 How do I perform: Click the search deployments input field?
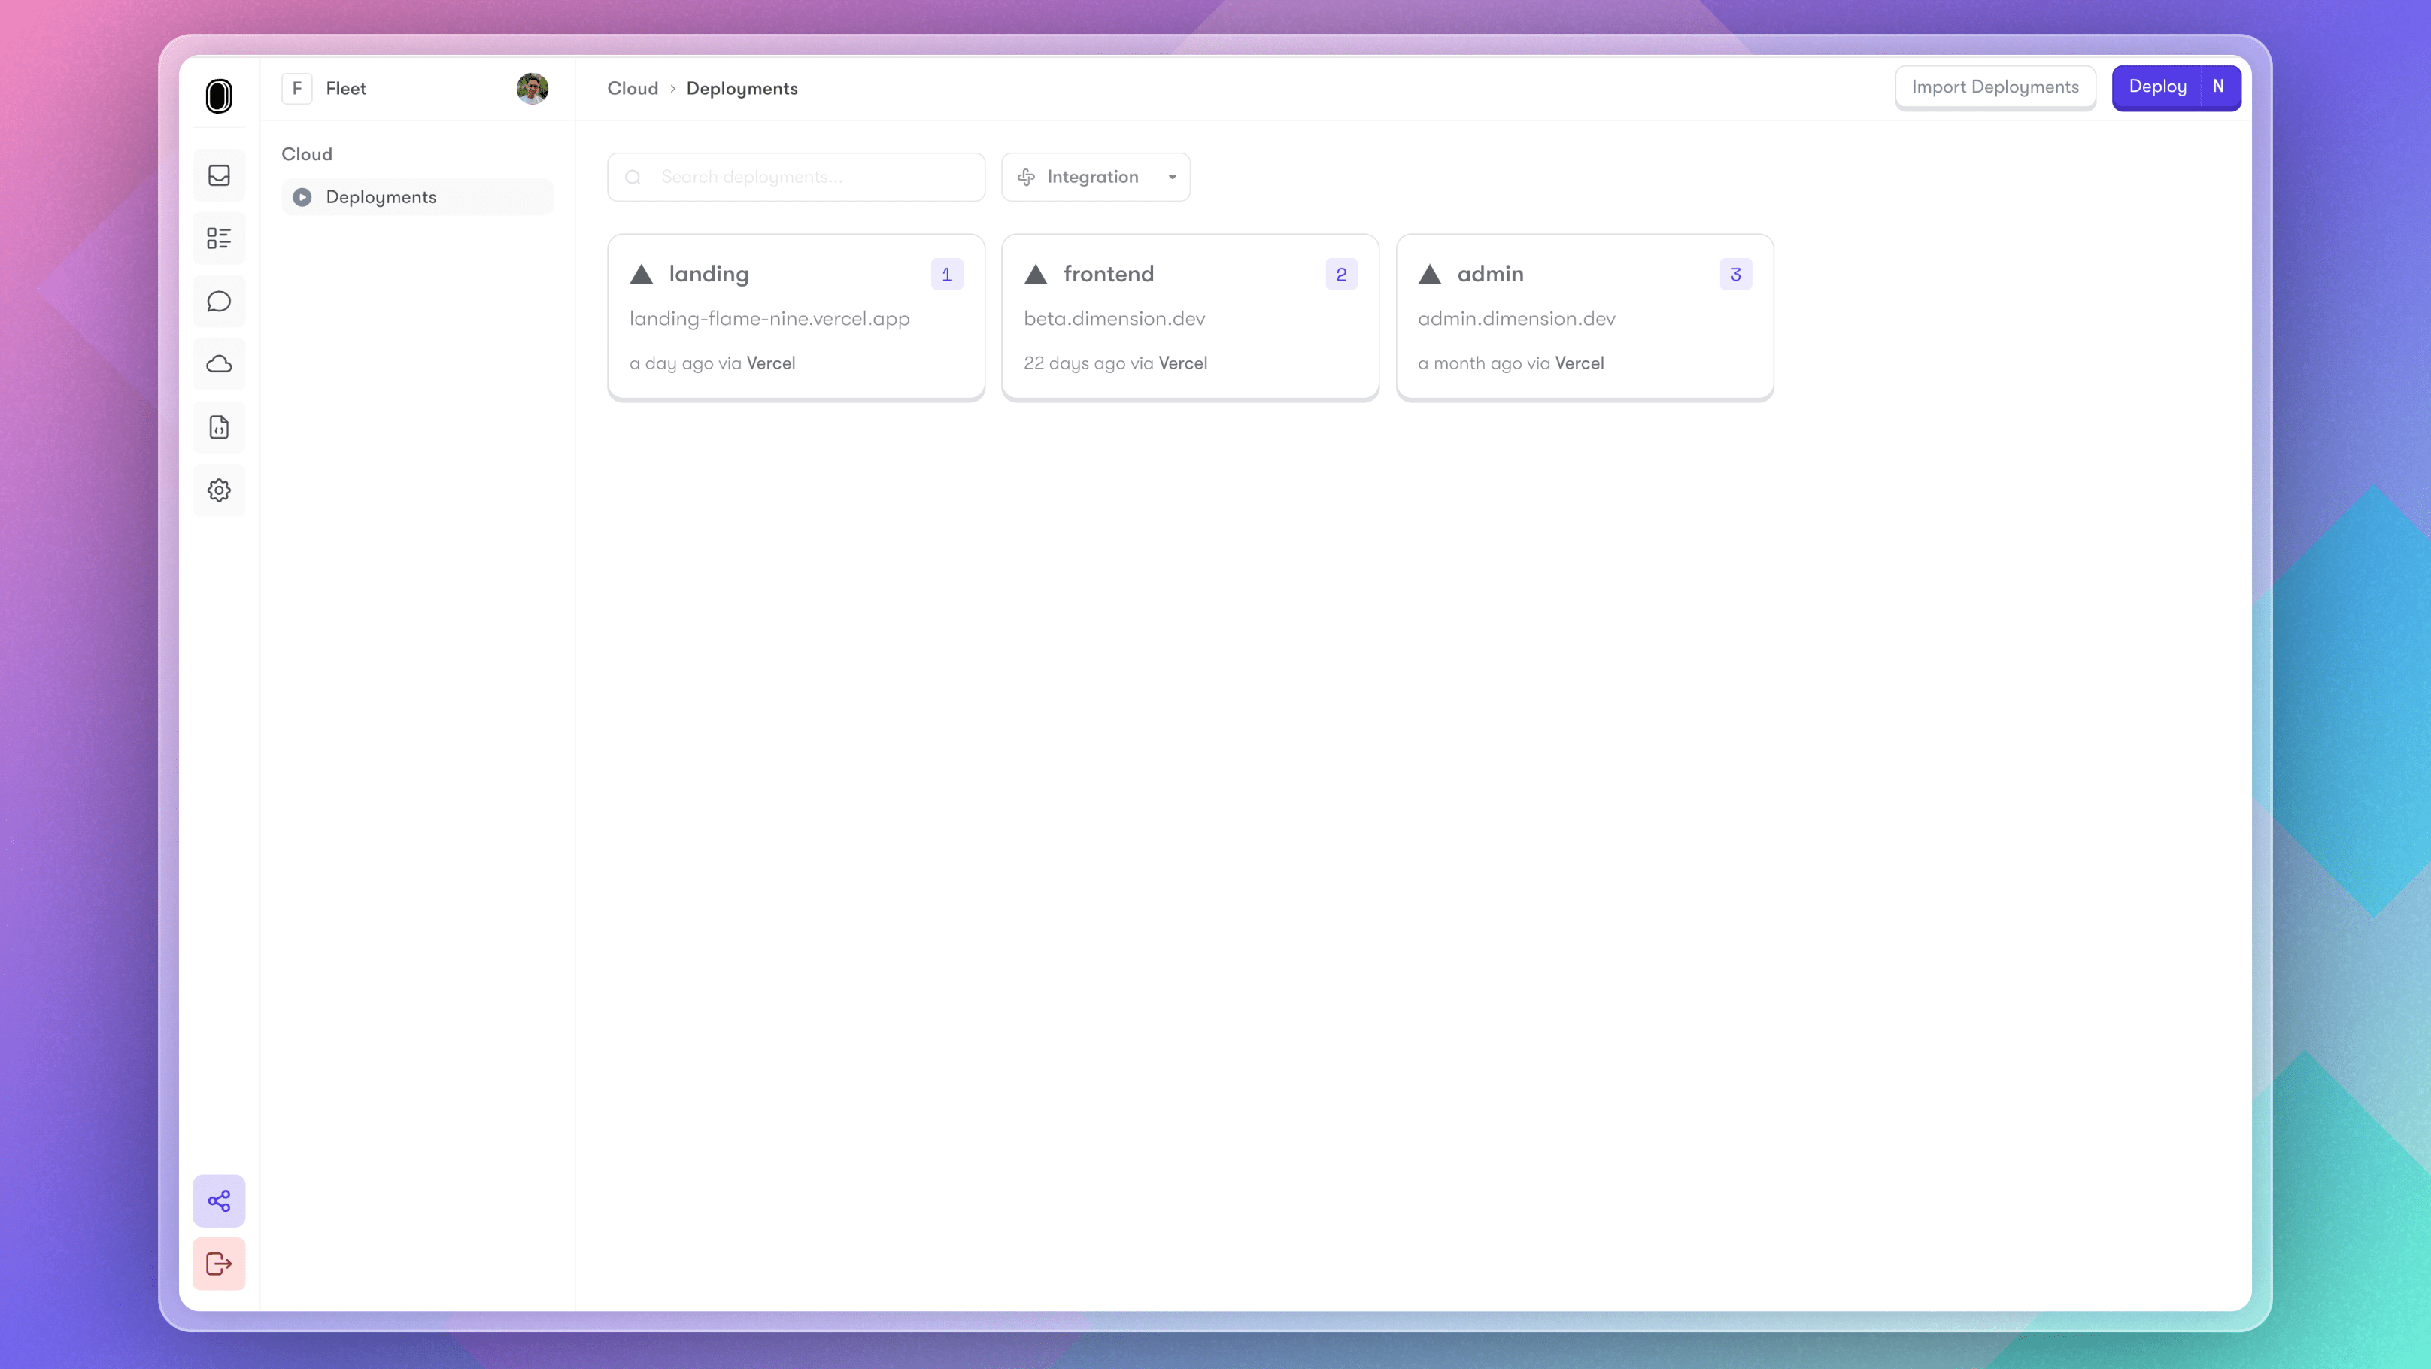tap(797, 177)
